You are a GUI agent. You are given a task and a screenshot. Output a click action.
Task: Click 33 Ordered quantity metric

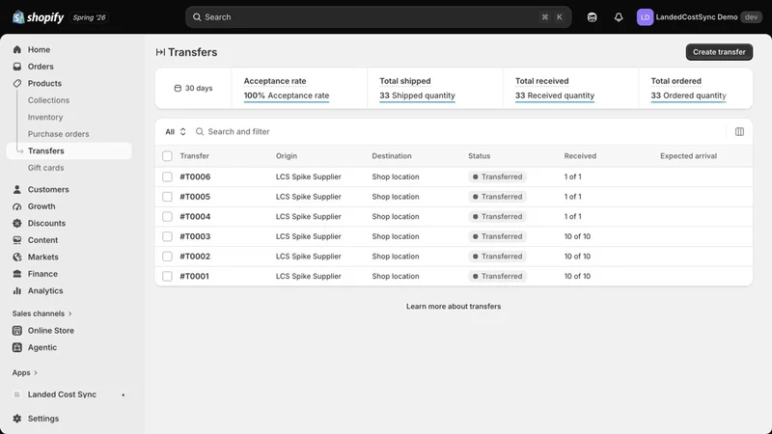[688, 95]
